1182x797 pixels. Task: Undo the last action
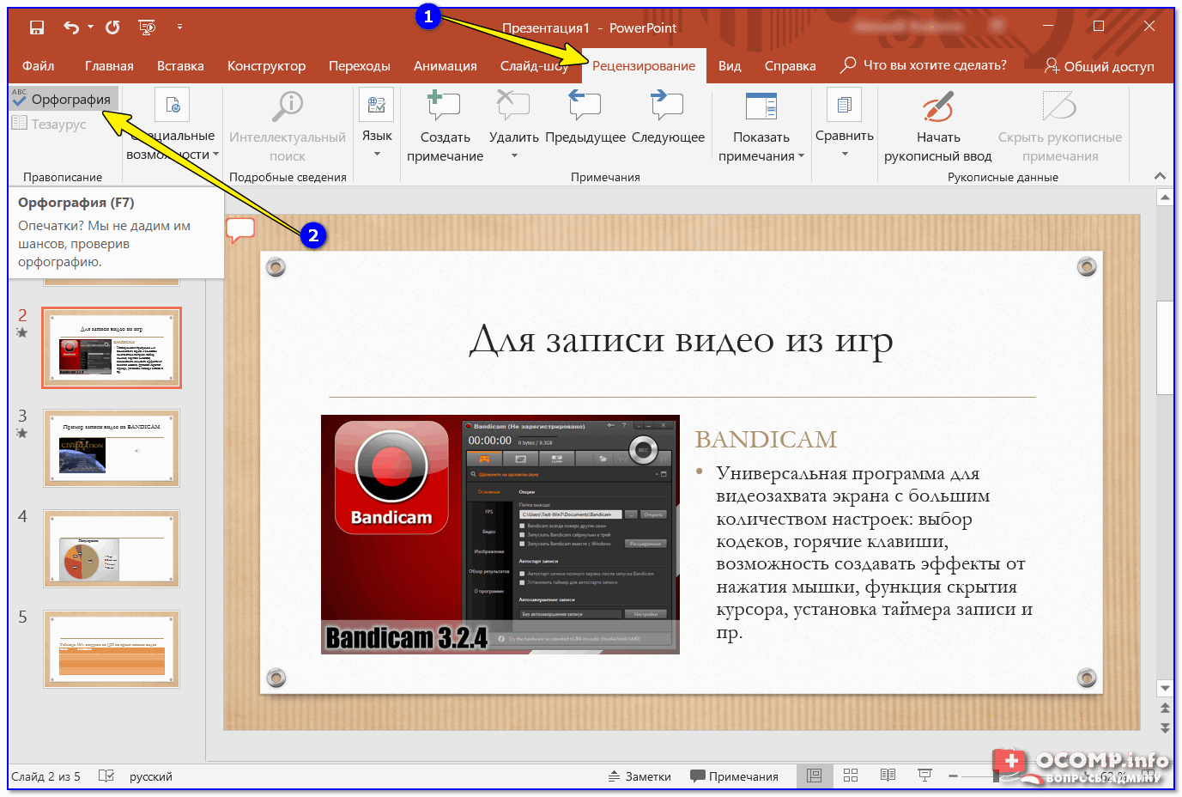[x=71, y=27]
